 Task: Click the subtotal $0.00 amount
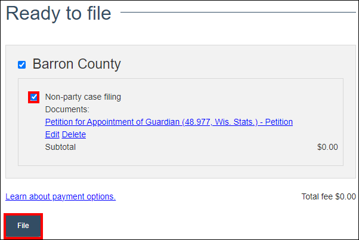[x=327, y=147]
